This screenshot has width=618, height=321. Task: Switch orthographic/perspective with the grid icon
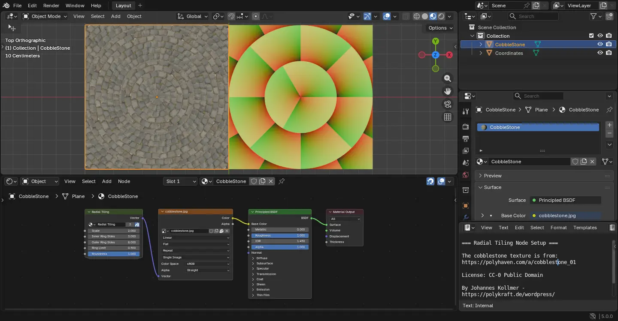[448, 117]
